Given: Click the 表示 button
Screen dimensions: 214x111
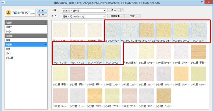Looking at the screenshot, I should click(x=114, y=10).
